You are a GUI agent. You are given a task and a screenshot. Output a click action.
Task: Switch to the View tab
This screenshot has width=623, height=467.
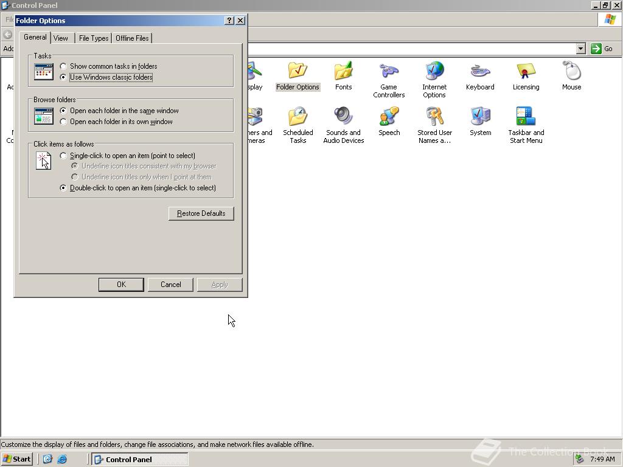tap(60, 38)
